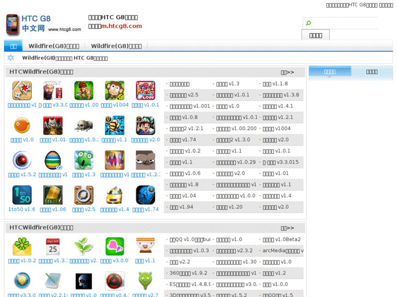Select the monkey face game icon
The height and width of the screenshot is (297, 397).
115,90
